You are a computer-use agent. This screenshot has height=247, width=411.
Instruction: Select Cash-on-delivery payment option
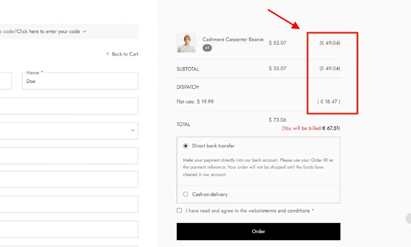(186, 194)
